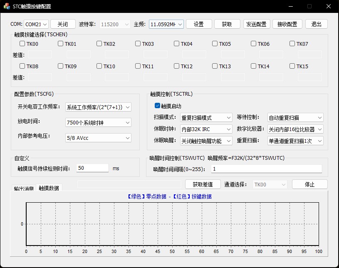Viewport: 339px width, 268px height.
Task: Close the STC触摸按键配置 window
Action: [329, 6]
